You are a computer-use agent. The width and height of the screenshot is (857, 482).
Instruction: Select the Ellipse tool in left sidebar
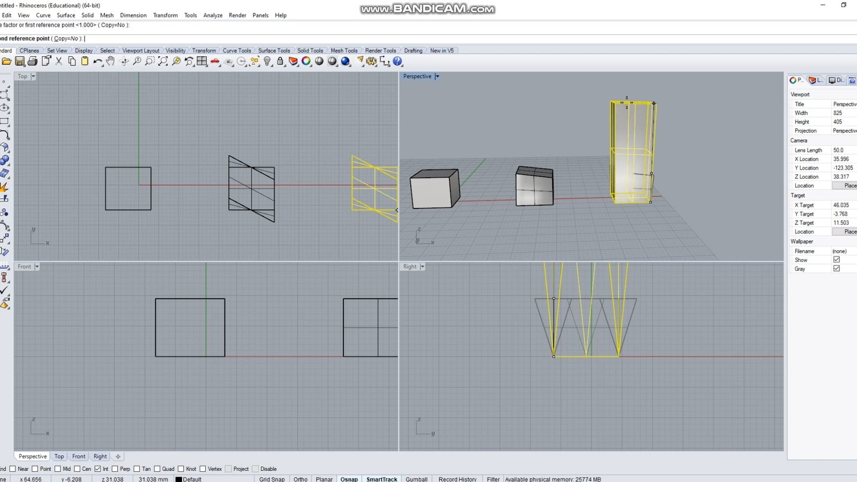pos(5,108)
